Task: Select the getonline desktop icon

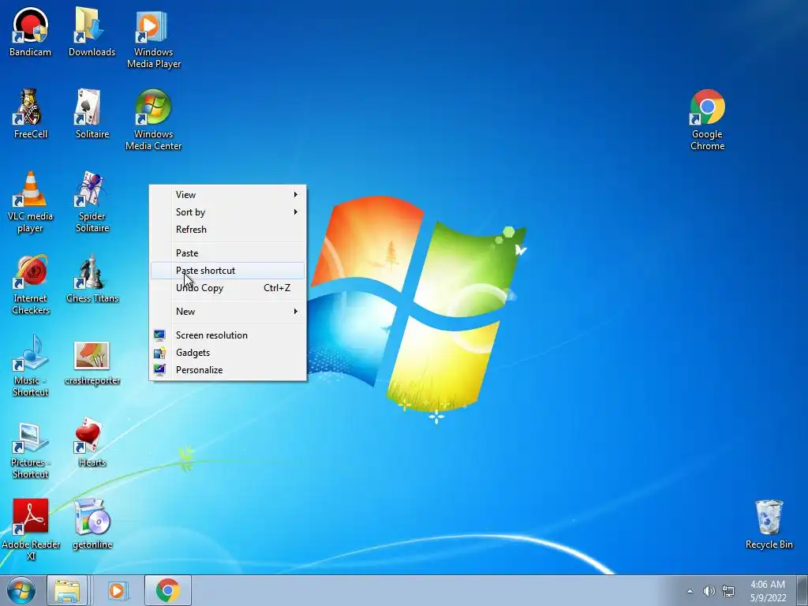Action: pos(92,524)
